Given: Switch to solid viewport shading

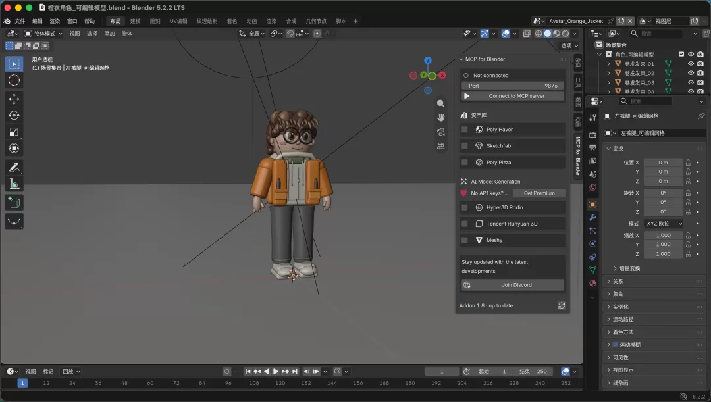Looking at the screenshot, I should tap(547, 34).
